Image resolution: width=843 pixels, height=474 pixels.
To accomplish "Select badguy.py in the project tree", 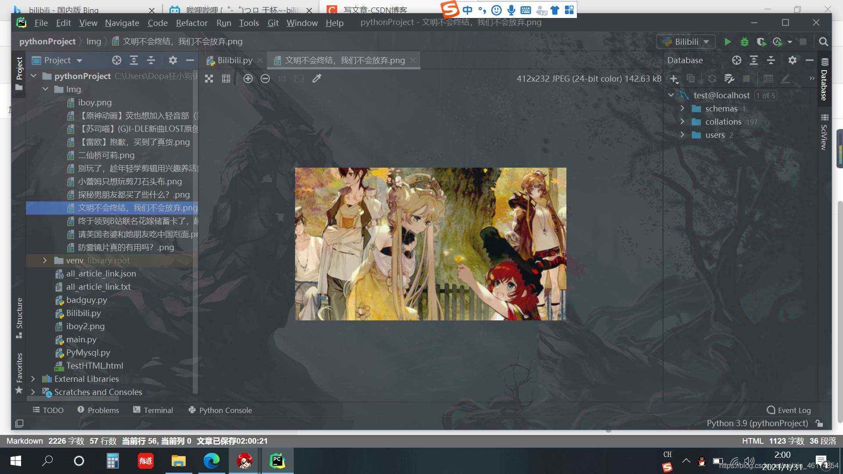I will (86, 300).
